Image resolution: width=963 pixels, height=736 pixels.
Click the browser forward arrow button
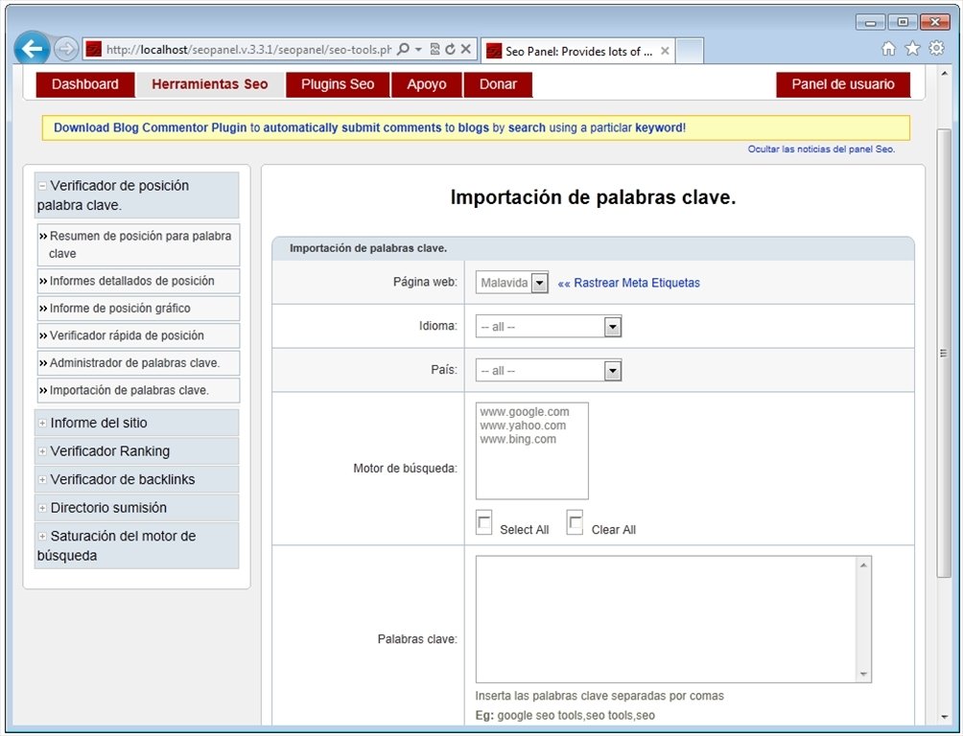click(x=66, y=49)
